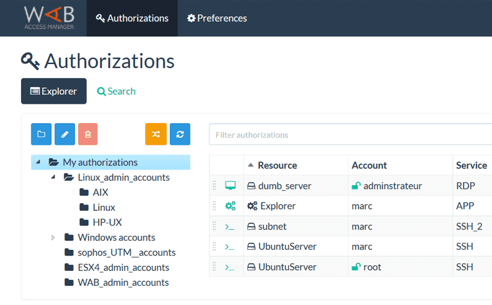Switch to the Search view

click(117, 91)
